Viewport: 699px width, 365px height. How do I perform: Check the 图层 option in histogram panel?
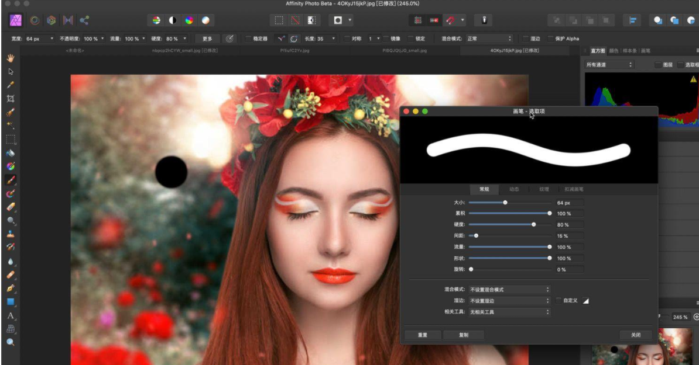[658, 65]
